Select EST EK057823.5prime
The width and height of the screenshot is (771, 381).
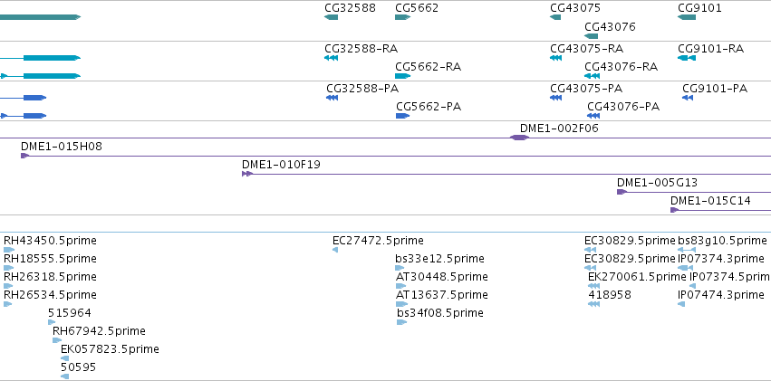click(x=110, y=349)
